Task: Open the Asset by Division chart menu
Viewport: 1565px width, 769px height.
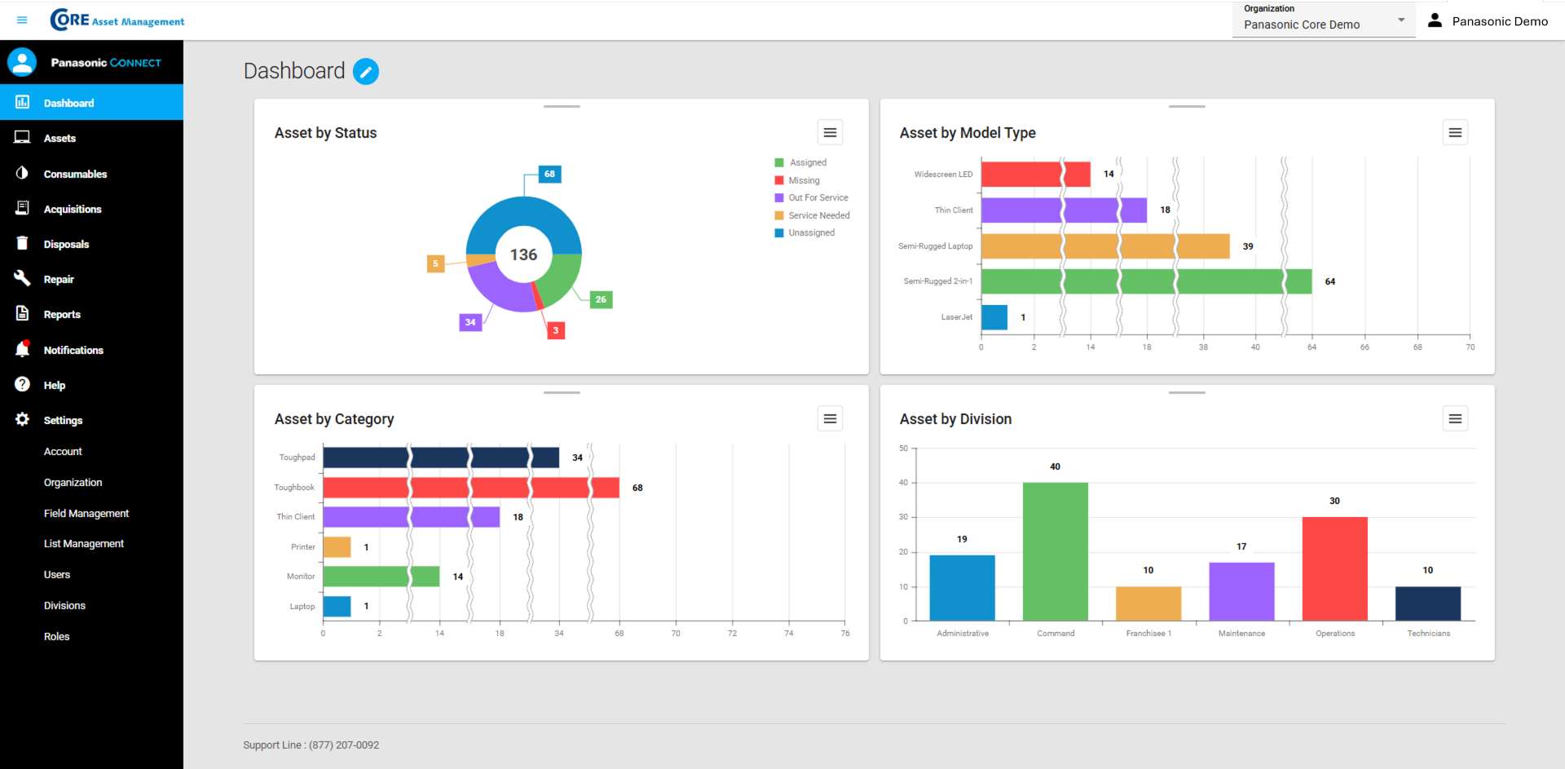Action: [1456, 418]
